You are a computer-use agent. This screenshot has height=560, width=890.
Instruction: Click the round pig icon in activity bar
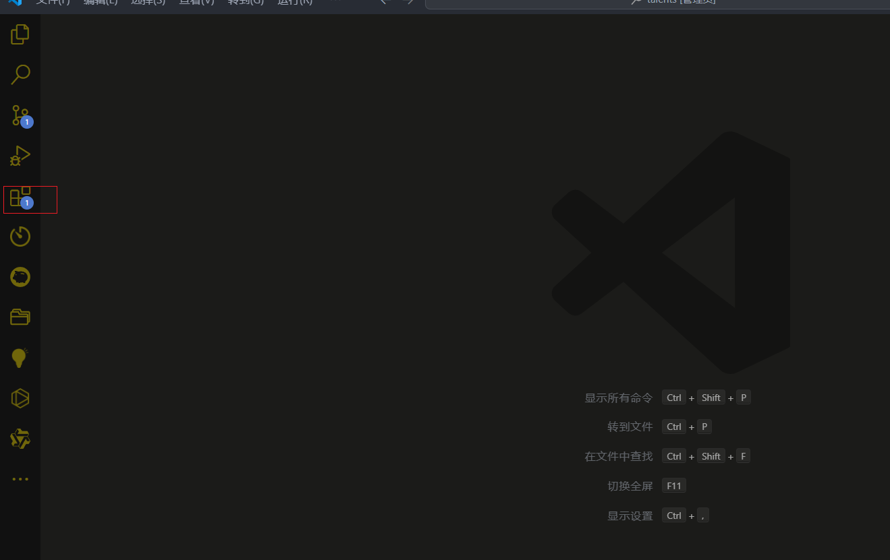pos(20,277)
